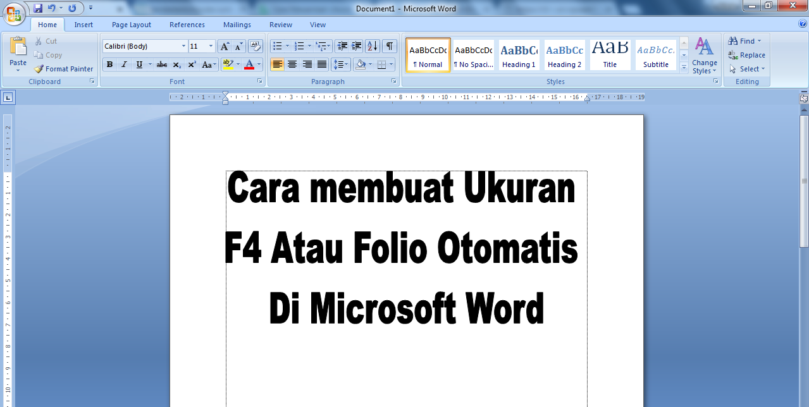Image resolution: width=809 pixels, height=407 pixels.
Task: Switch to the References tab
Action: 187,25
